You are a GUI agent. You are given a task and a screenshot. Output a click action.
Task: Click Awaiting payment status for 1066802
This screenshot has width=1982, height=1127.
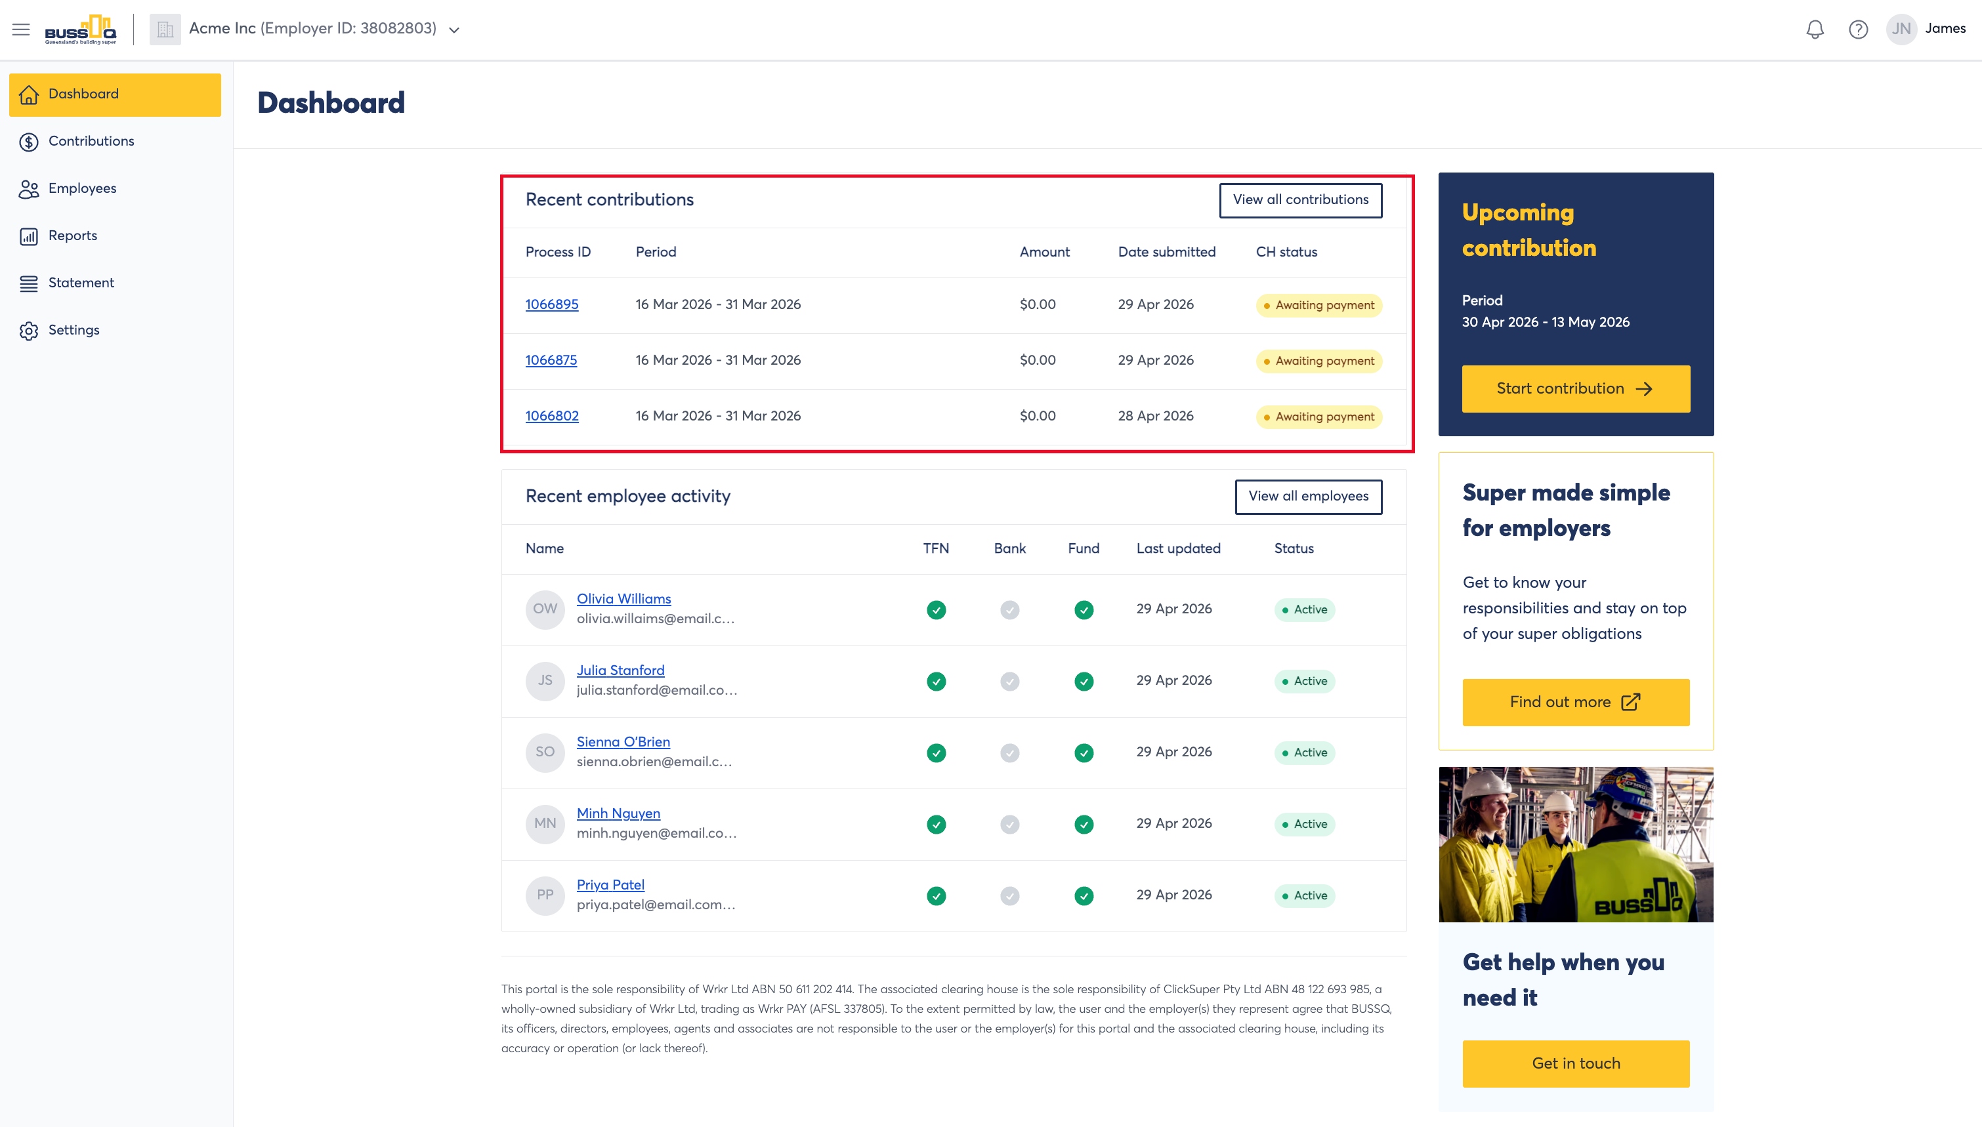pyautogui.click(x=1318, y=417)
